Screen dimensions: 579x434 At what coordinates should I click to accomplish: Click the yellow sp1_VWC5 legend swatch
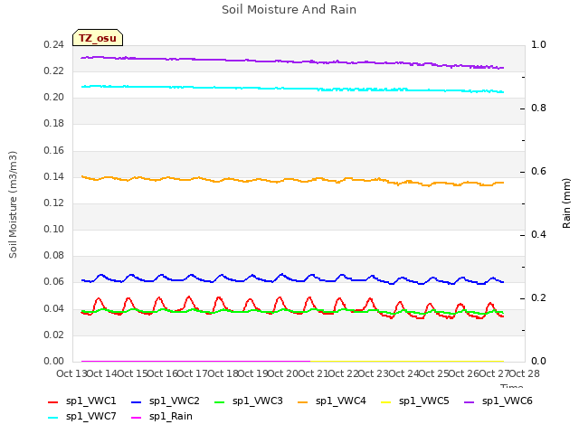coord(386,401)
